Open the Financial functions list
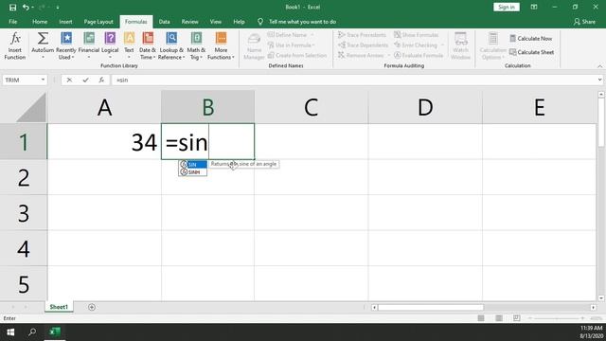This screenshot has width=606, height=341. [88, 46]
